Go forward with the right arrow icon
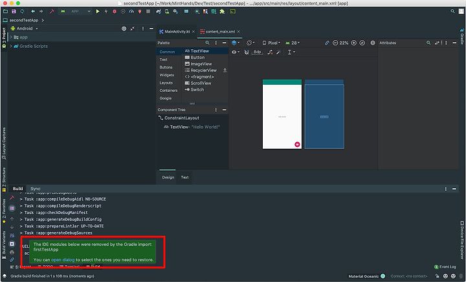 coord(41,11)
